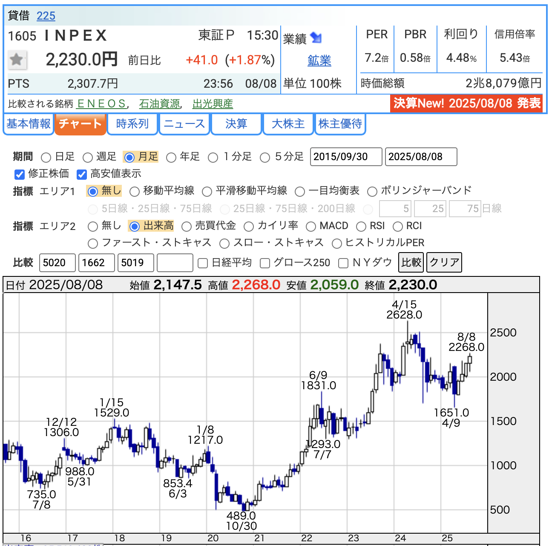
Task: Click the empty fourth comparison code field
Action: pos(175,263)
